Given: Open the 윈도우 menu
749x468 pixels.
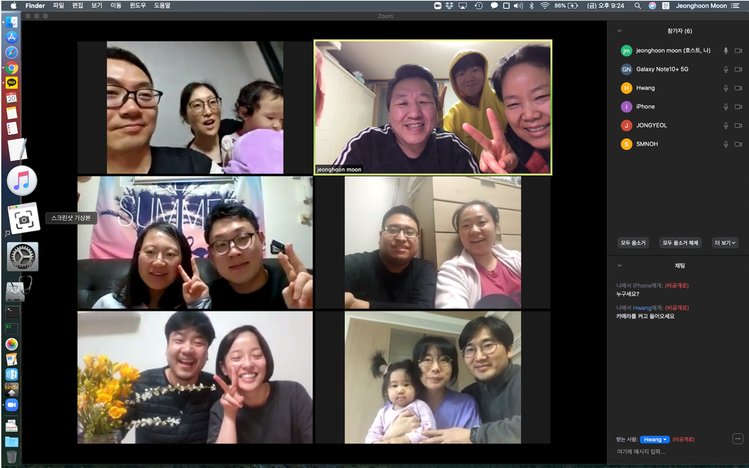Looking at the screenshot, I should point(138,6).
